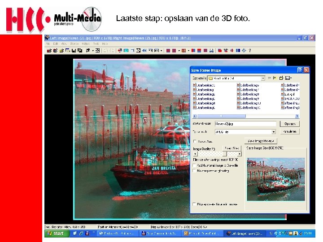Click the dialog's question-mark help button
Image resolution: width=323 pixels, height=242 pixels.
[300, 70]
